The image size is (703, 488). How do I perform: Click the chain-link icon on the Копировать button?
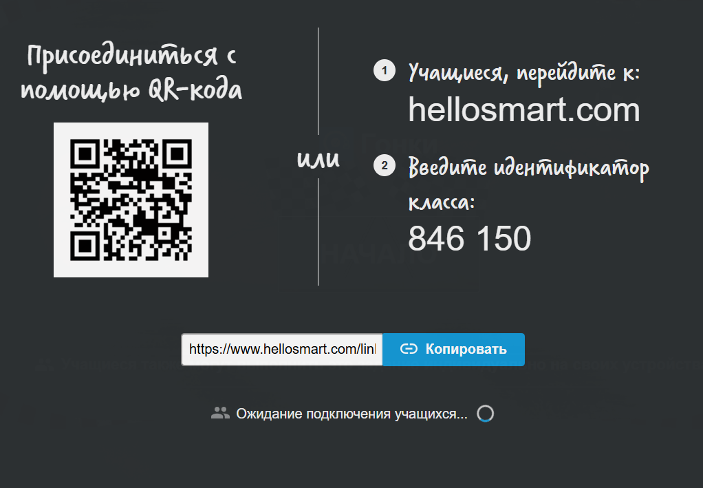point(409,349)
